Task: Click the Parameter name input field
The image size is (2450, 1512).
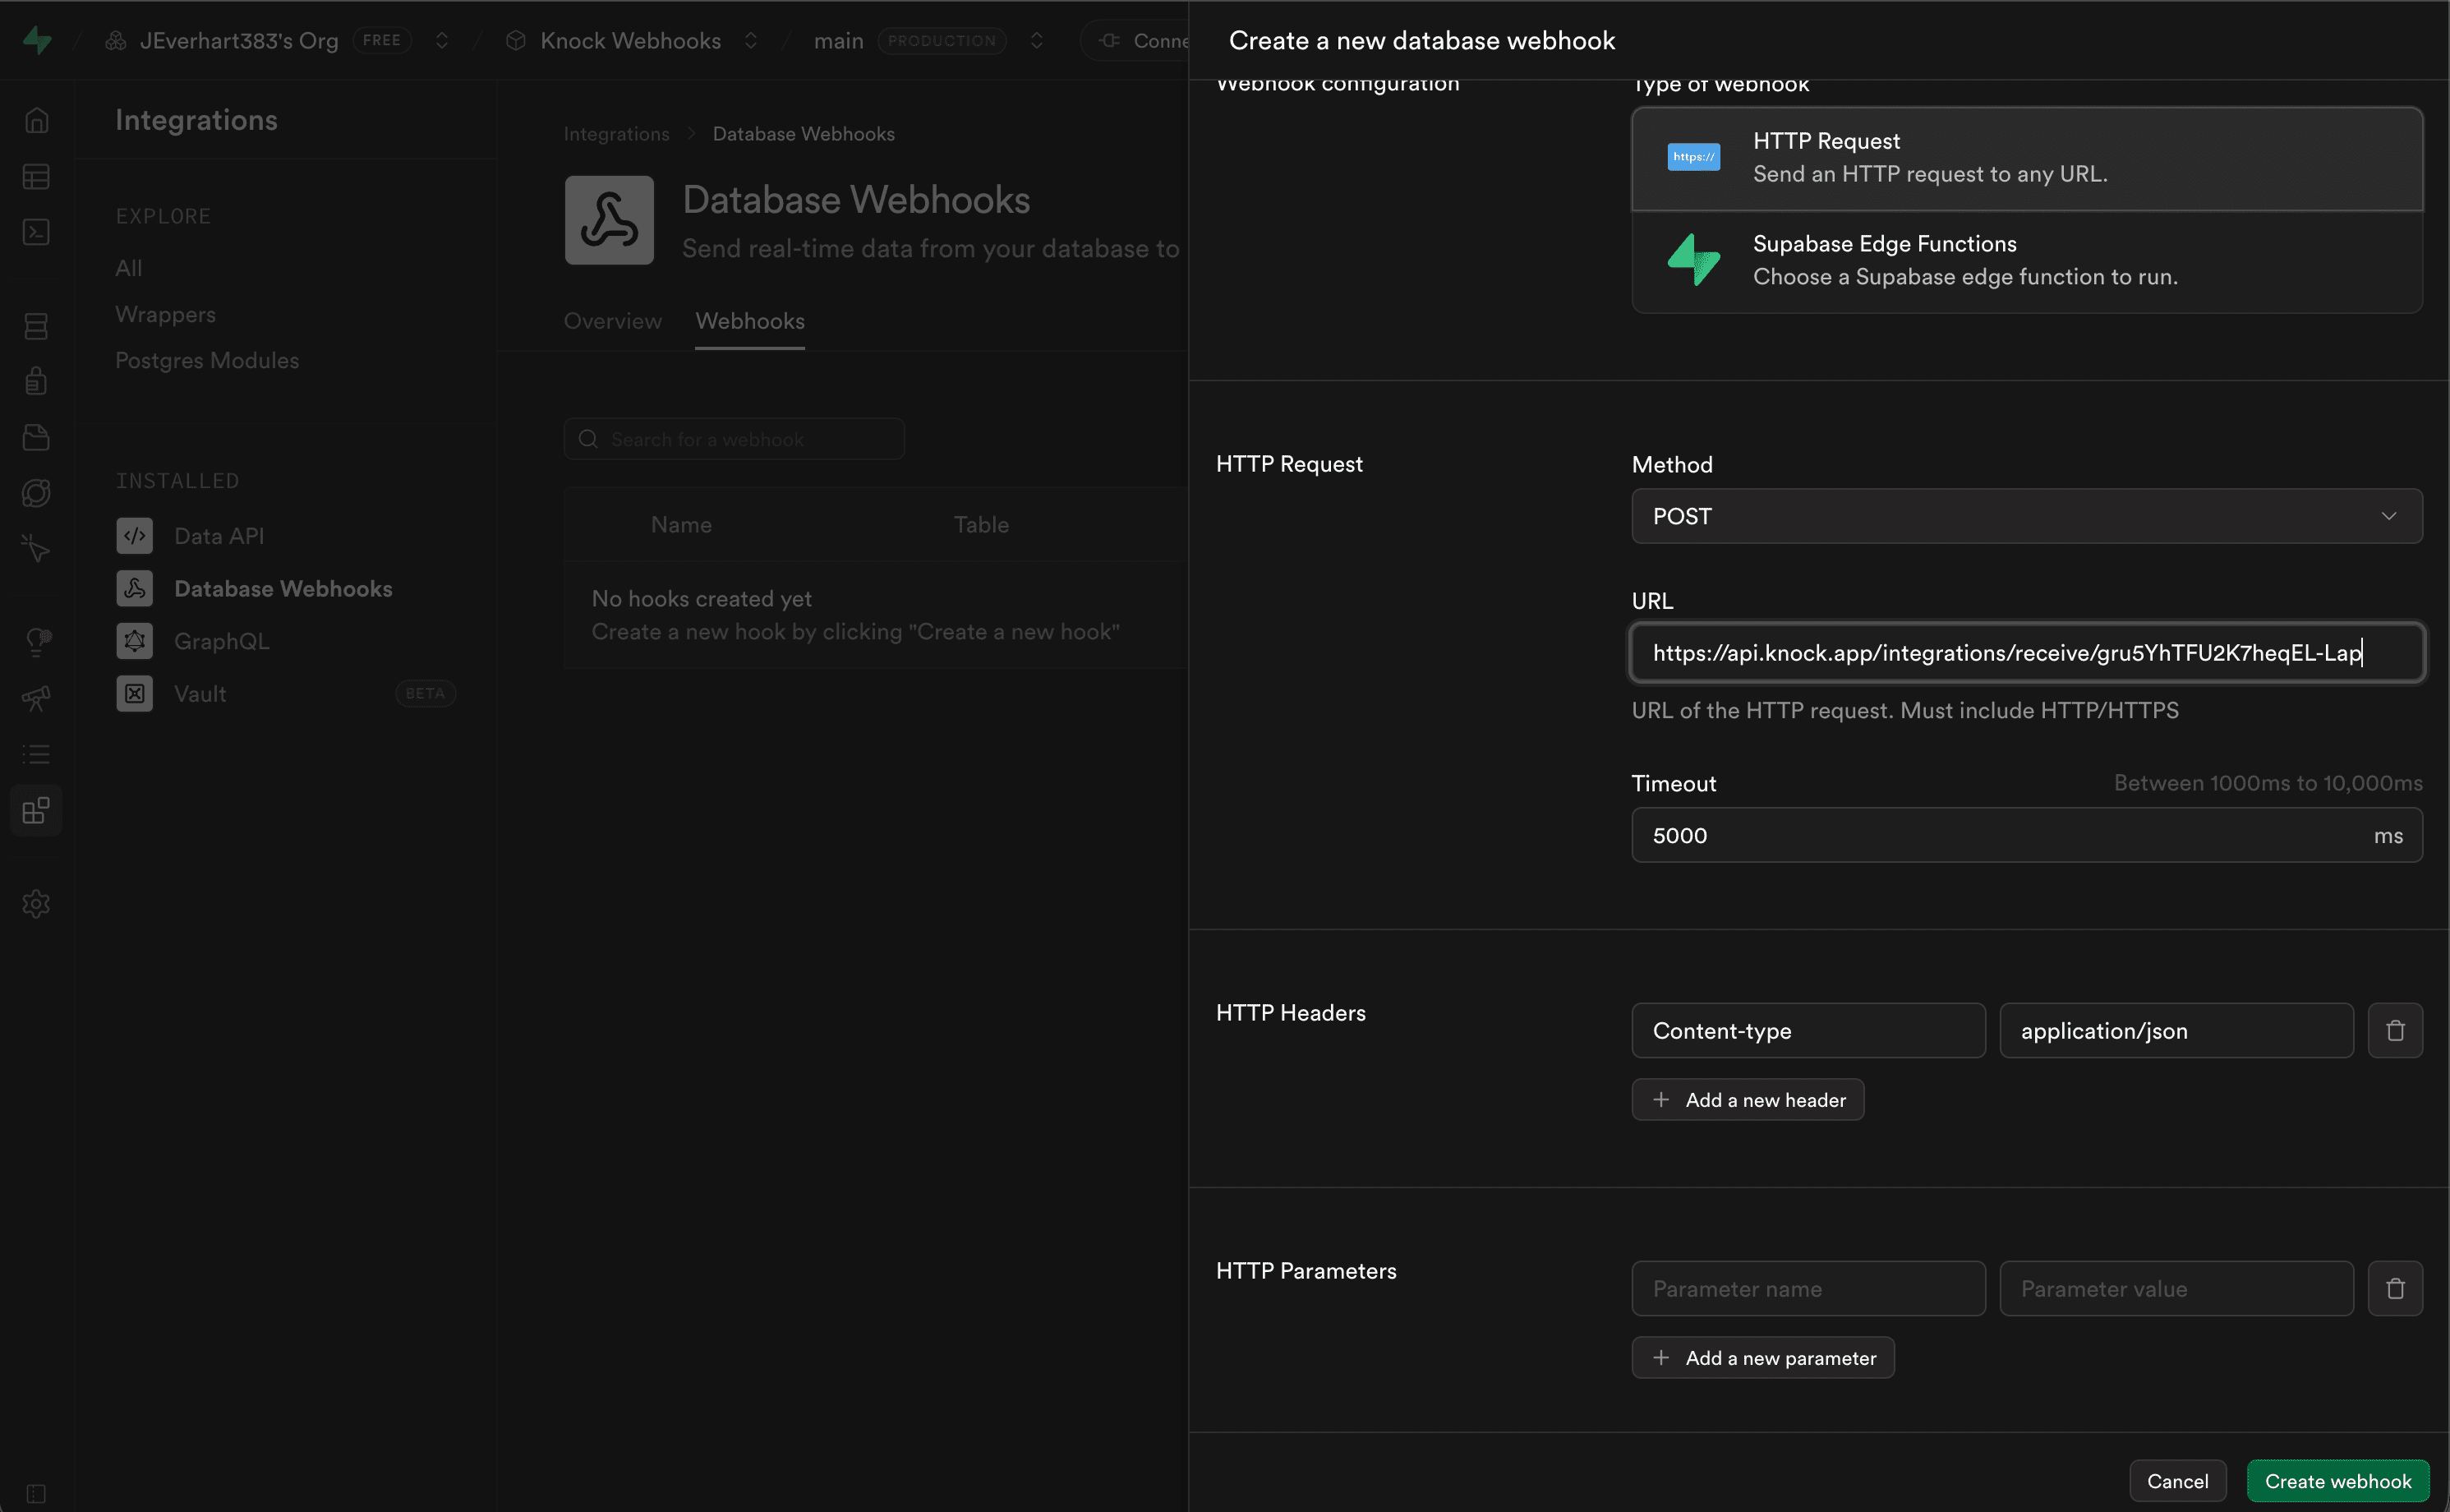Action: (x=1808, y=1288)
